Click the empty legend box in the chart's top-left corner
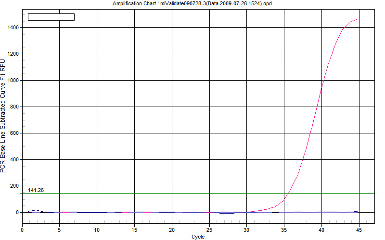The width and height of the screenshot is (385, 240). point(51,17)
